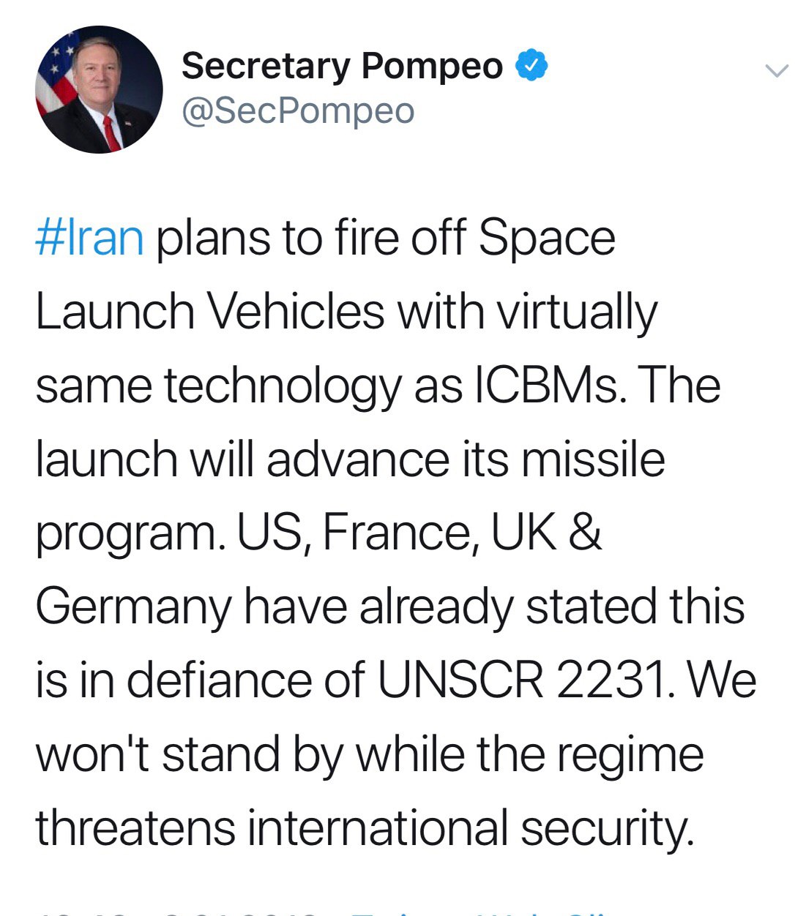Click the Secretary Pompeo display name
This screenshot has width=795, height=916.
click(x=342, y=67)
